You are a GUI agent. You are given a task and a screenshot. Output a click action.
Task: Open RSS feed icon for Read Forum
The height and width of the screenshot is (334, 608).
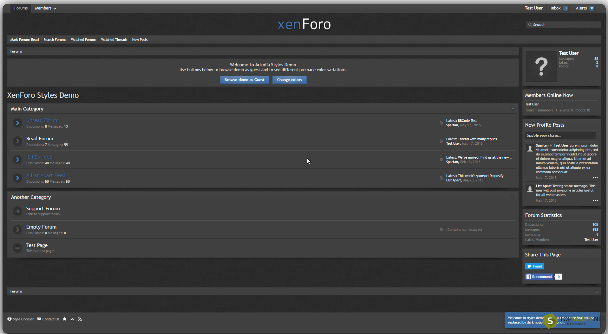tap(441, 141)
